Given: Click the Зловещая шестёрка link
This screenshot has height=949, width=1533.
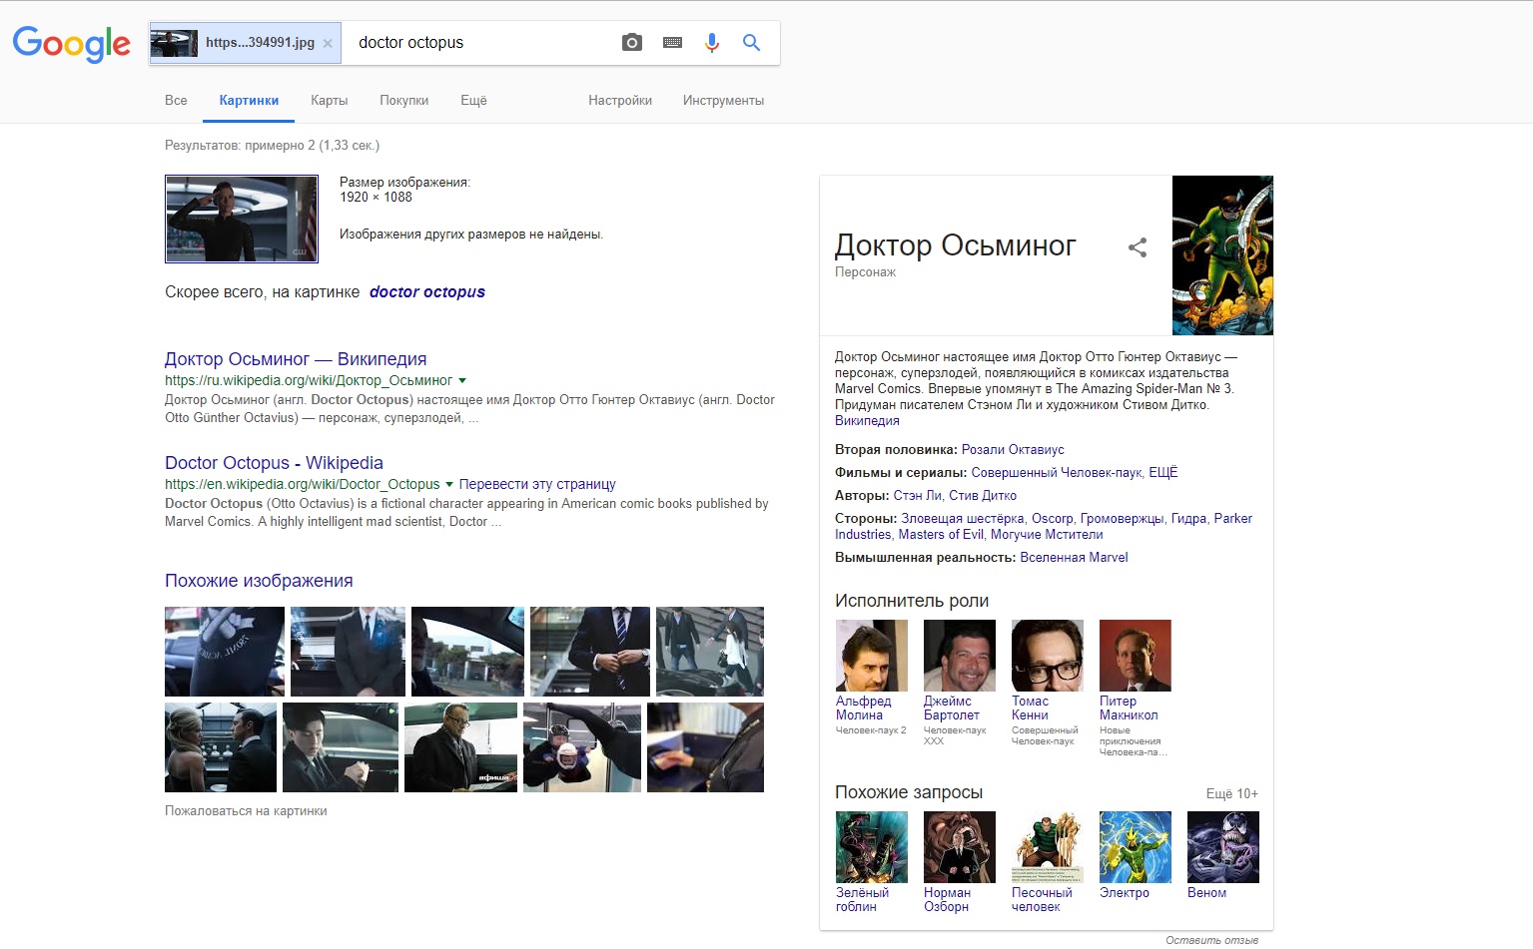Looking at the screenshot, I should (963, 519).
